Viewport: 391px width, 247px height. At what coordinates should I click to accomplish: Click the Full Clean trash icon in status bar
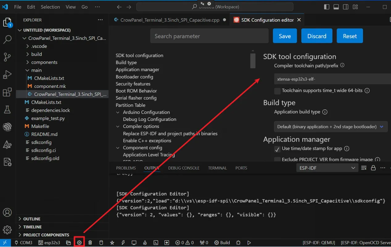90,243
